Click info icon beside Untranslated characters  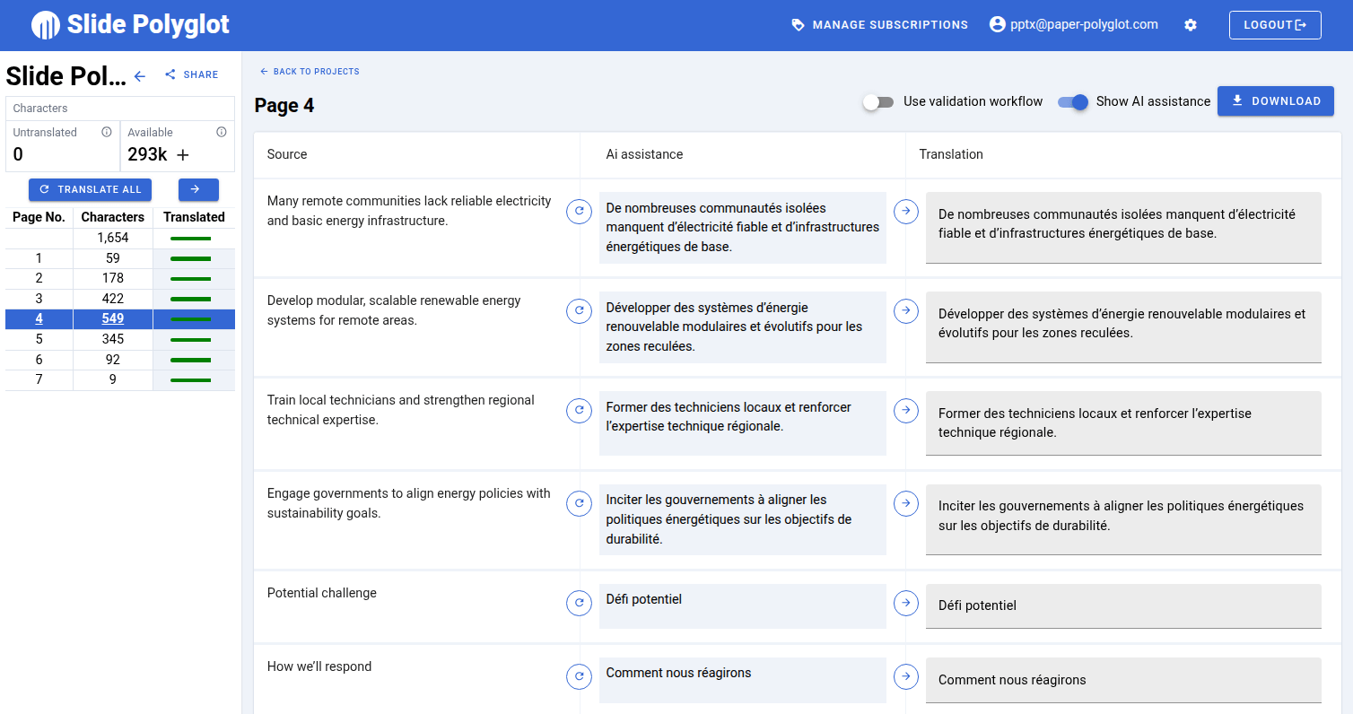tap(107, 132)
